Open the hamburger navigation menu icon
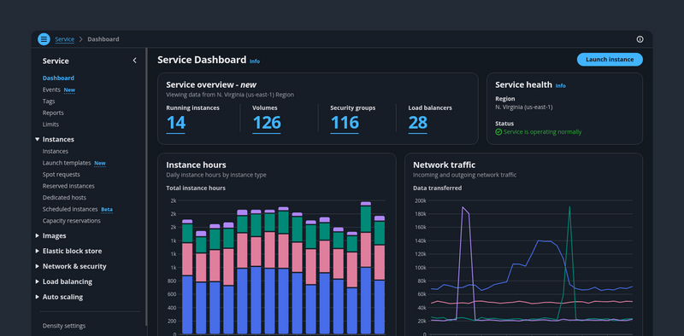The height and width of the screenshot is (336, 684). 44,39
